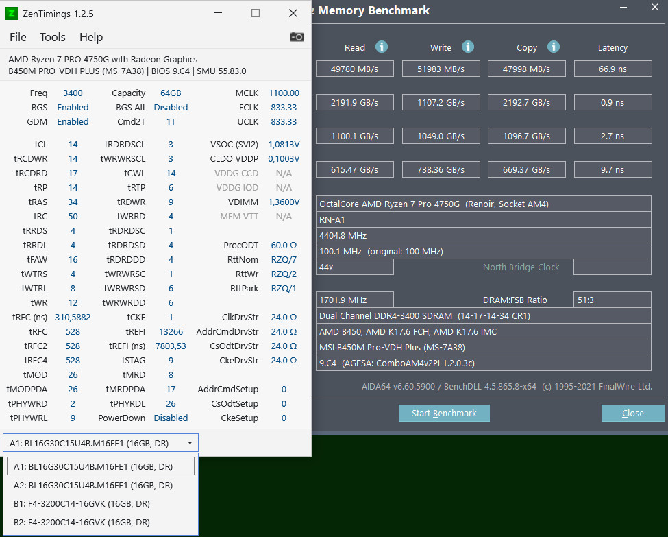Screen dimensions: 668x537
Task: Click the 9.7 ns latency value
Action: tap(613, 170)
